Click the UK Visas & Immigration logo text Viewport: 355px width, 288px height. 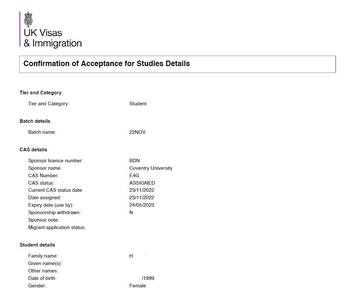coord(52,38)
